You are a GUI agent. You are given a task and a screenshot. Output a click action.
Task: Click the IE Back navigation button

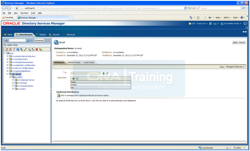[4, 8]
